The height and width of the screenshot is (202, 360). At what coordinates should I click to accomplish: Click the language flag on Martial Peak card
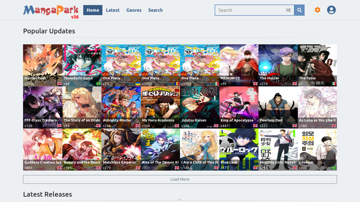click(59, 84)
